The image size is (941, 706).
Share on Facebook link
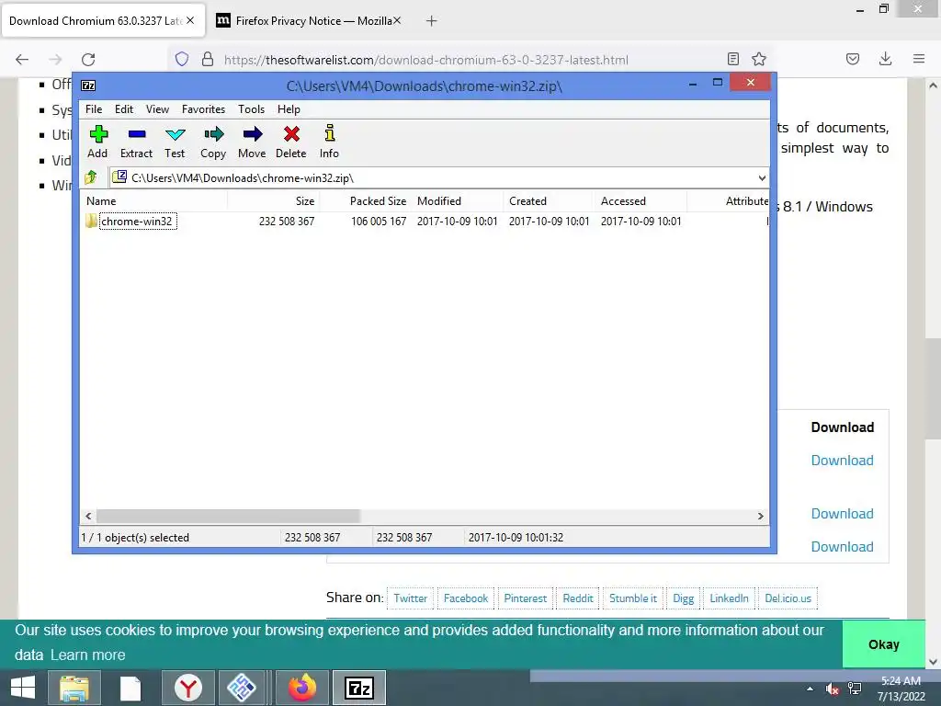[x=466, y=598]
